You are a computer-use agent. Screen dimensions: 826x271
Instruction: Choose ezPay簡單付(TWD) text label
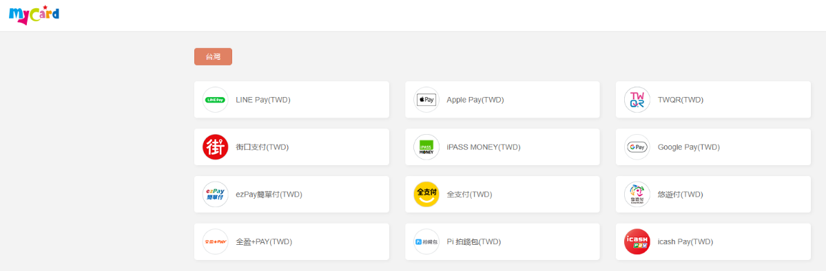click(269, 194)
